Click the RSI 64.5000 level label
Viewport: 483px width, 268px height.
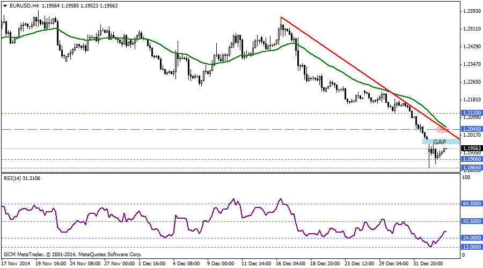[x=471, y=204]
